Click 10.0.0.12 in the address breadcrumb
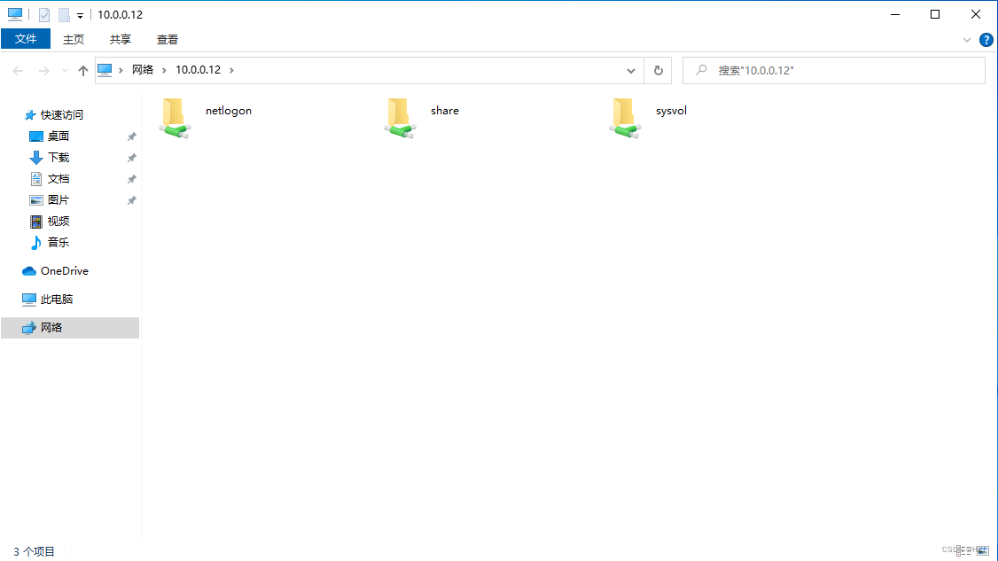The width and height of the screenshot is (998, 561). point(198,70)
